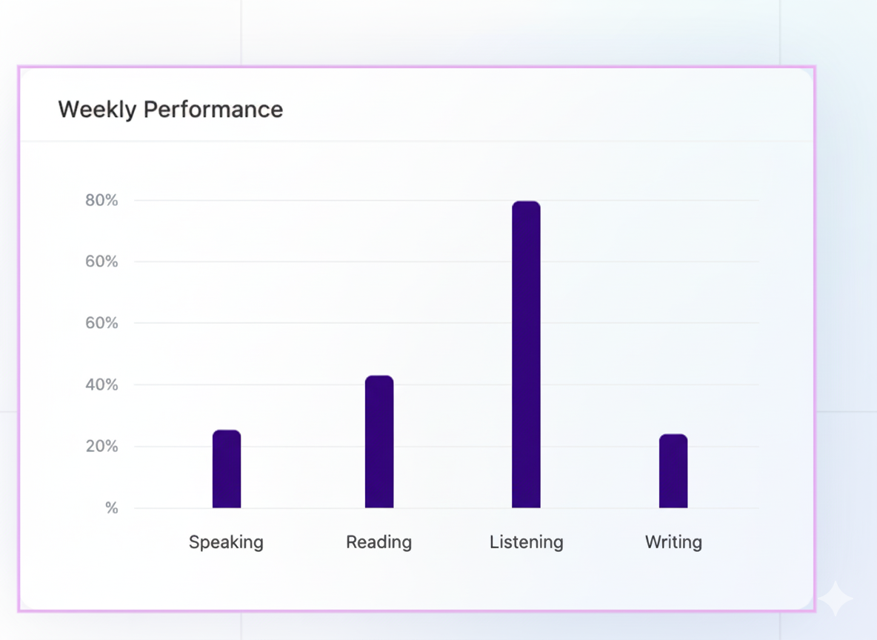Click the sparkle star icon in the corner
This screenshot has width=877, height=640.
(x=835, y=599)
